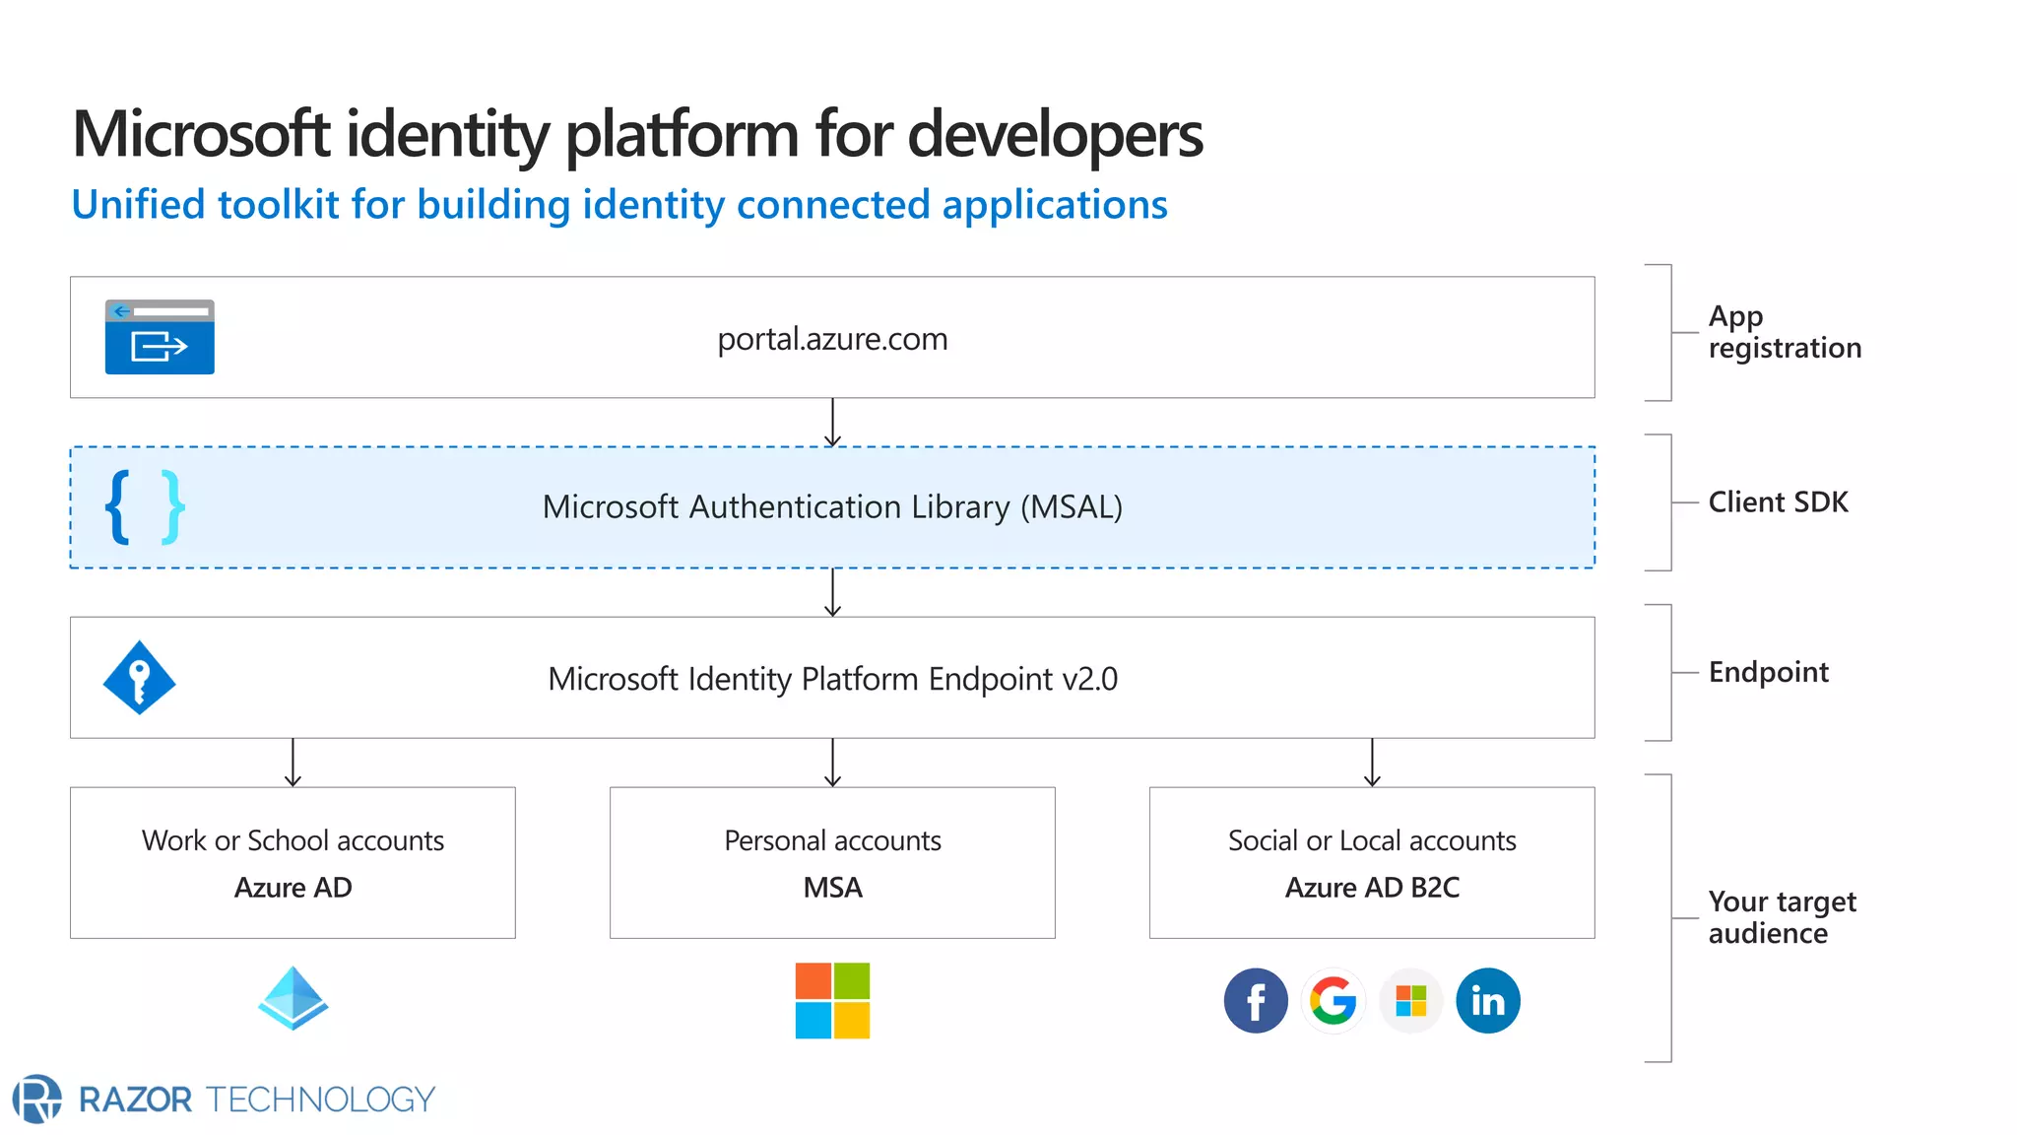Click the Facebook round icon
Screen dimensions: 2017x1135
tap(1256, 1001)
